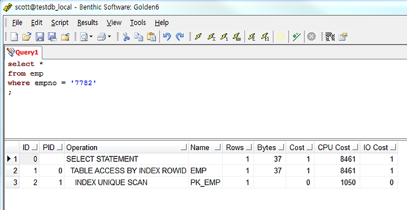Click the gears toolbar icon
Screen dimensions: 407x210
[x=330, y=37]
